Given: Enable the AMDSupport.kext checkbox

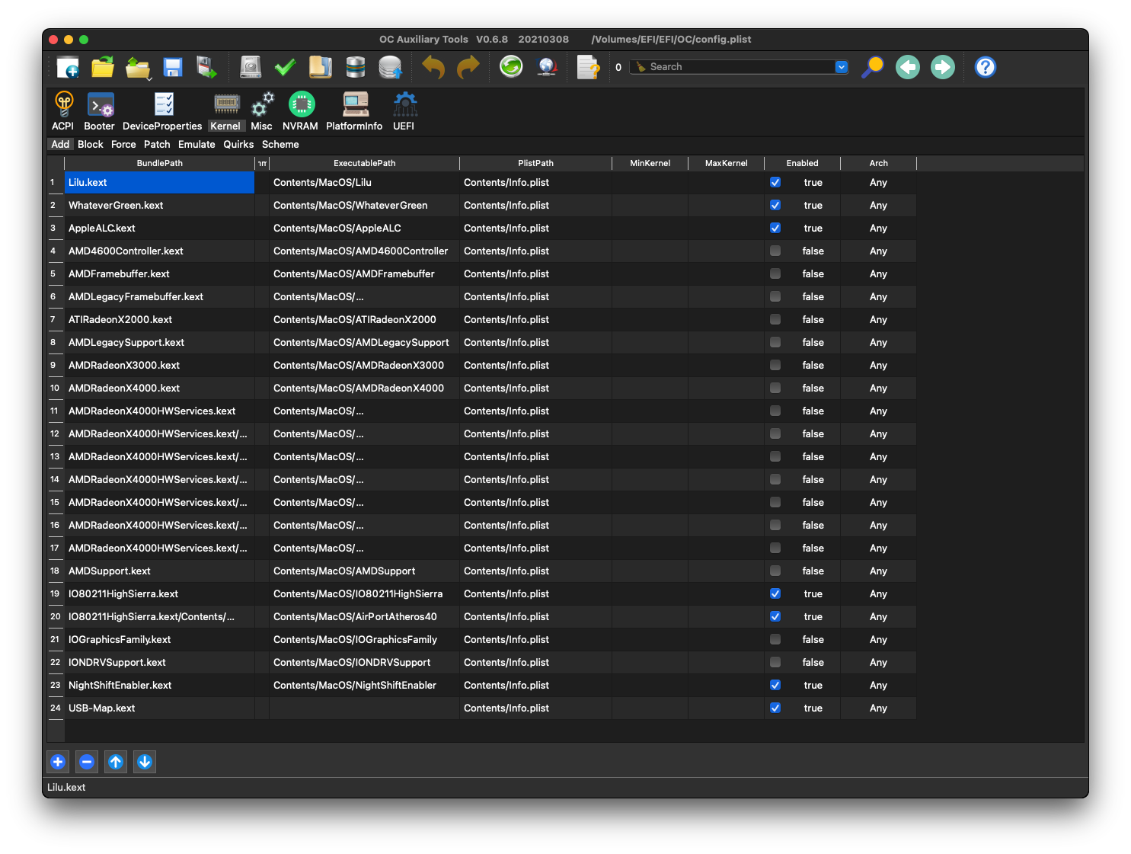Looking at the screenshot, I should tap(775, 571).
